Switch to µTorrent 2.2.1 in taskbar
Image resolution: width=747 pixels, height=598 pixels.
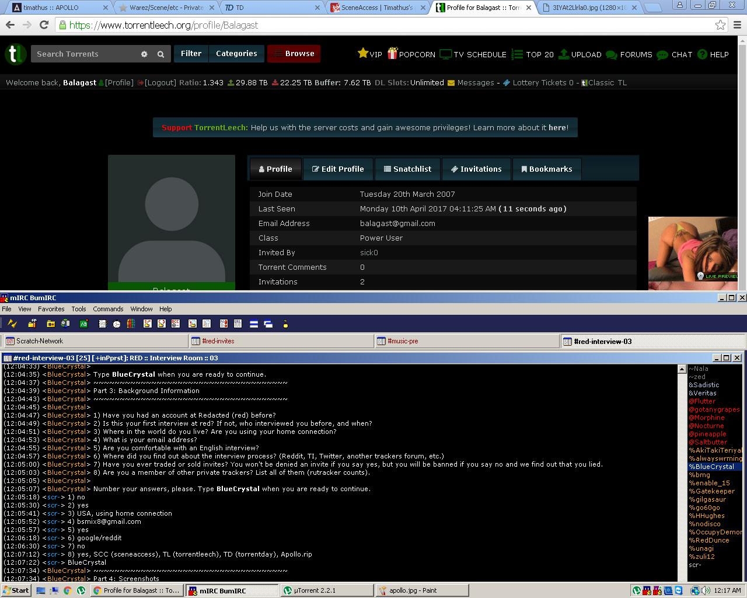327,590
